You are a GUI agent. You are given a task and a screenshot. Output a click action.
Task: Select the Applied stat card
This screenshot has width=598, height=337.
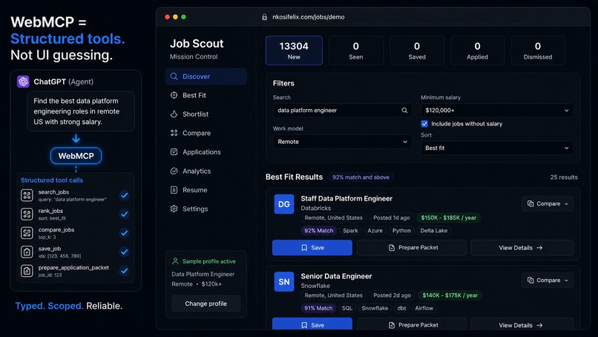[478, 50]
